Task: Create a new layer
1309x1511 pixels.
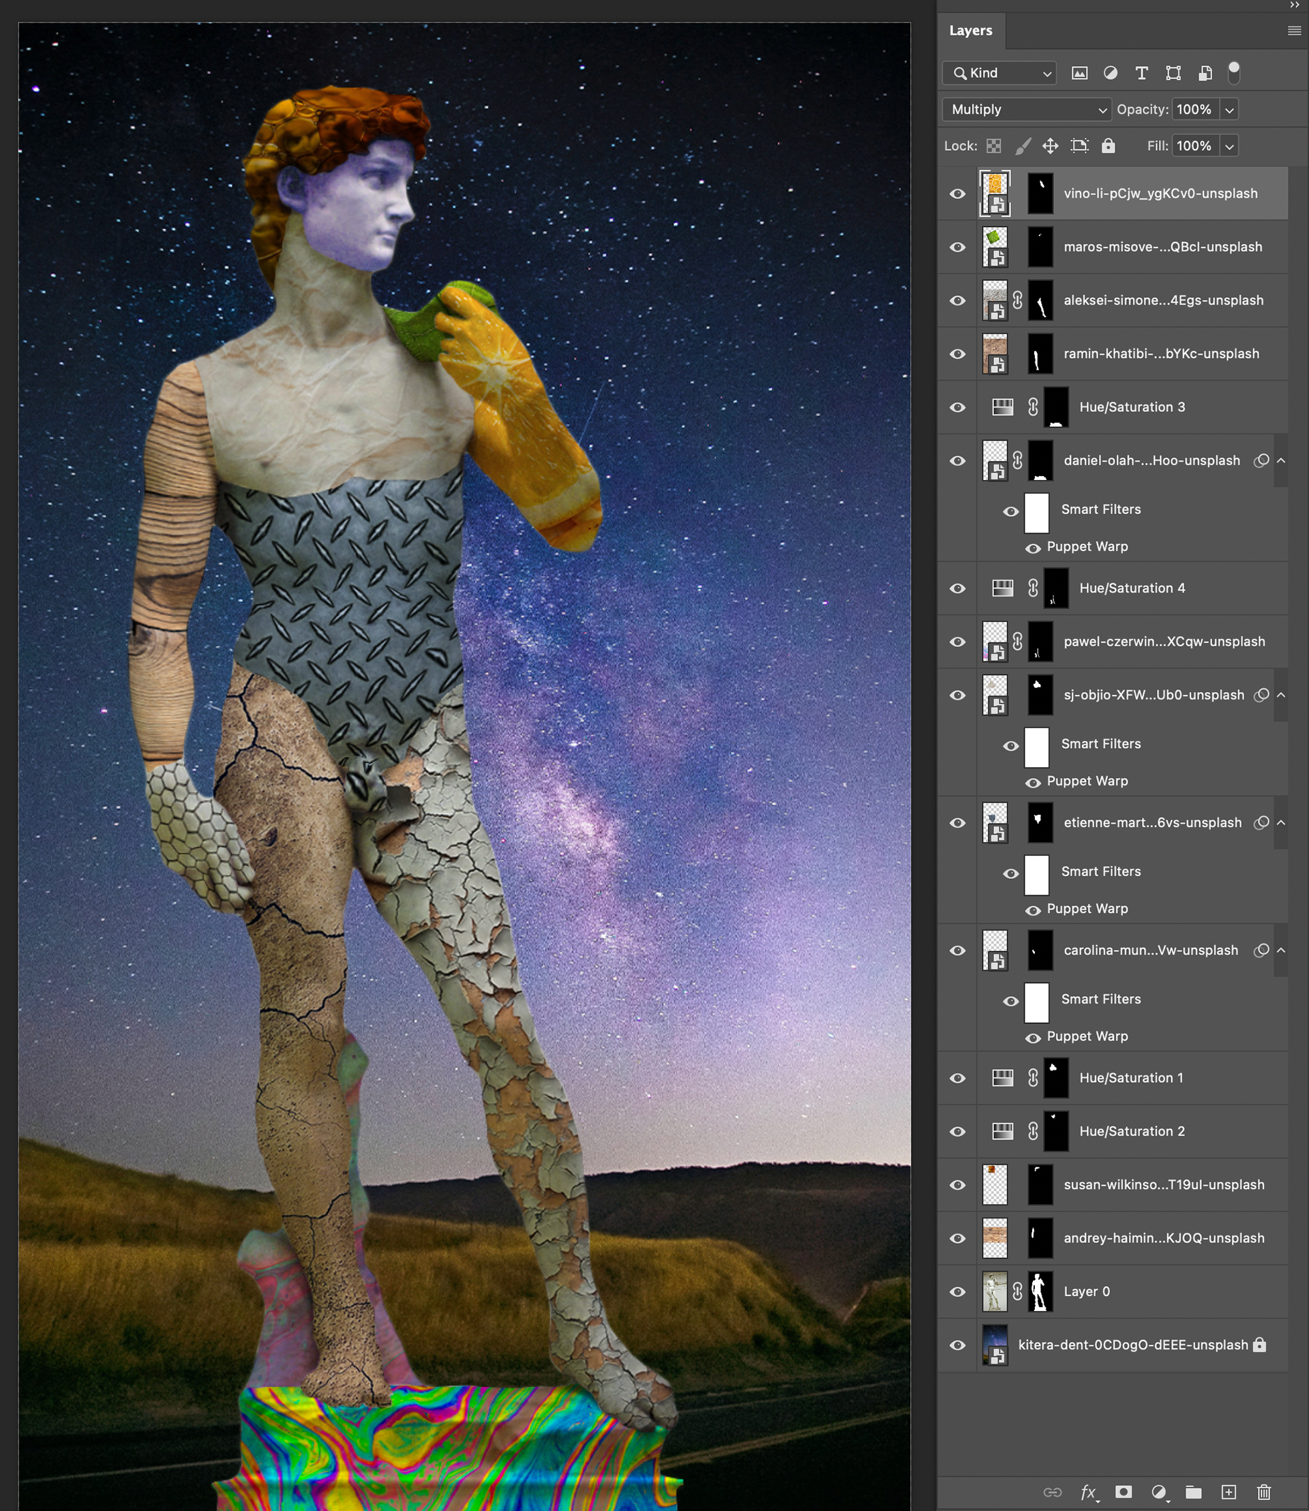Action: (x=1229, y=1492)
